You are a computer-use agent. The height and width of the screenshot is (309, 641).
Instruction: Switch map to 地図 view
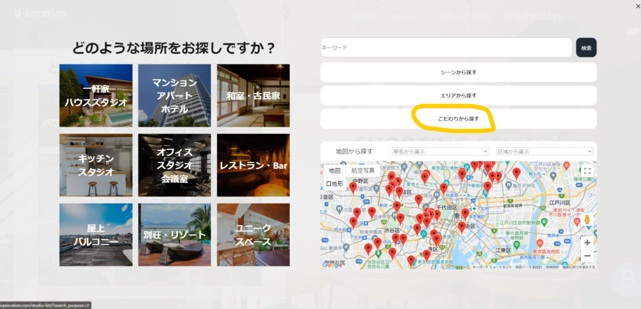click(x=335, y=170)
